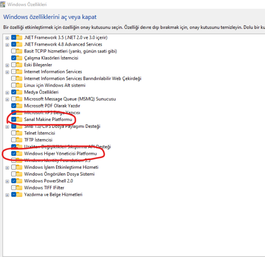The width and height of the screenshot is (265, 257).
Task: Enable Windows TIFF IFilter checkbox
Action: coord(14,188)
